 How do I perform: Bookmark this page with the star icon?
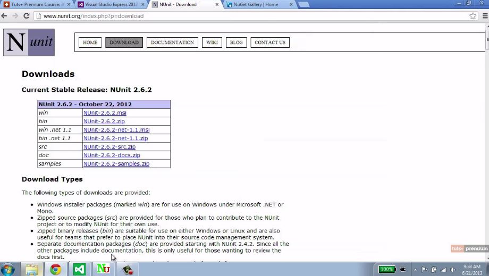tap(473, 16)
